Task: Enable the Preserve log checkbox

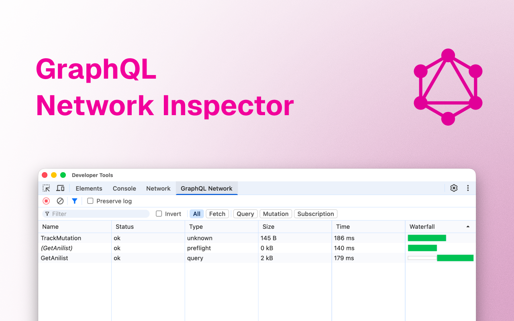Action: [90, 201]
